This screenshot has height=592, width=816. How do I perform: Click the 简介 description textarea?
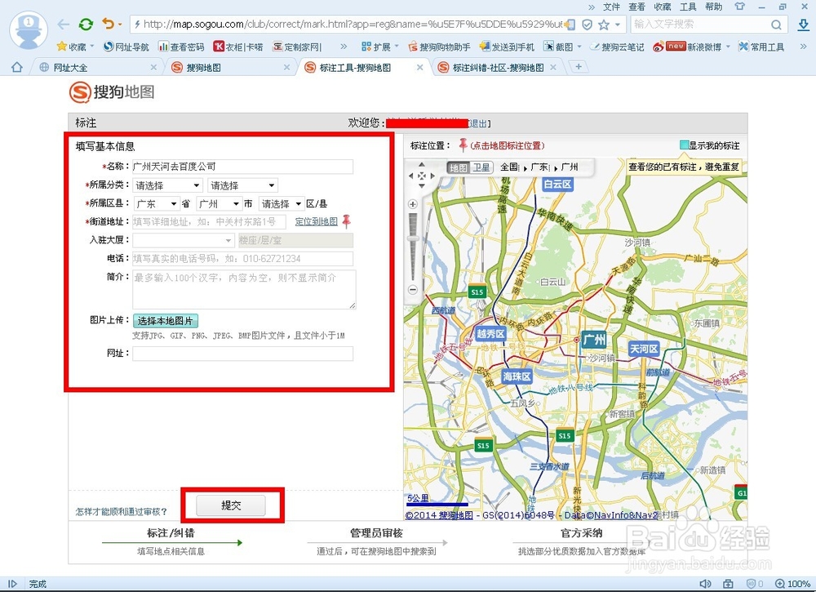click(244, 289)
